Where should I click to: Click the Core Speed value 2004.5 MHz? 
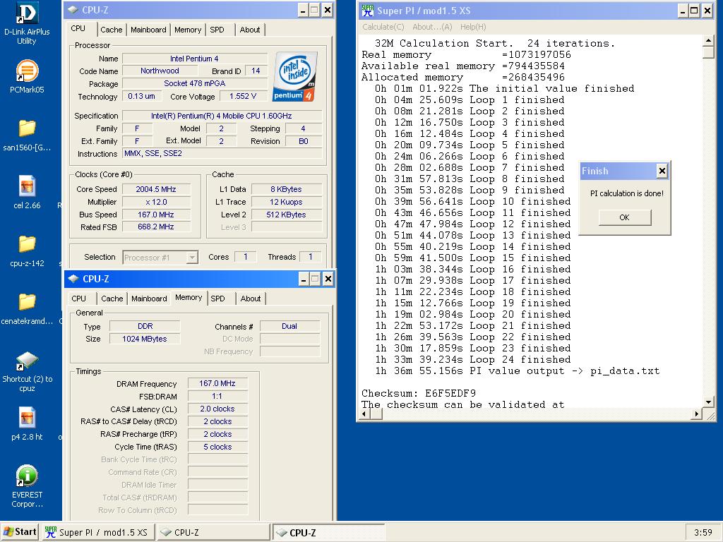coord(156,189)
